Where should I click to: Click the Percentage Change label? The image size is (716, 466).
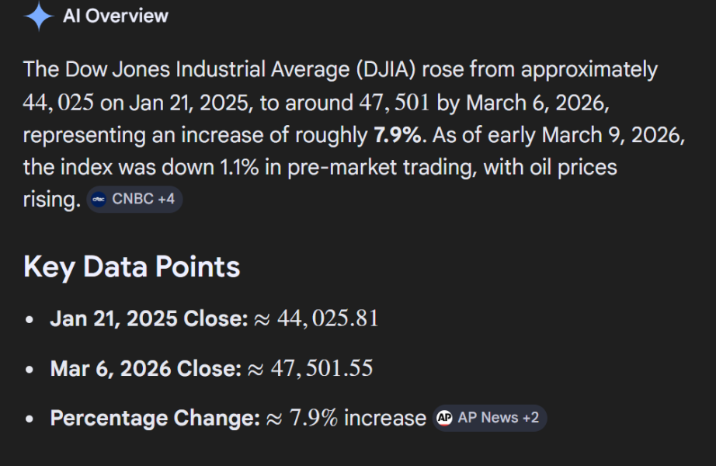155,419
